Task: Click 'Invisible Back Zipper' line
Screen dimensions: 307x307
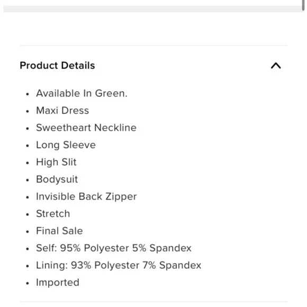Action: coord(86,196)
